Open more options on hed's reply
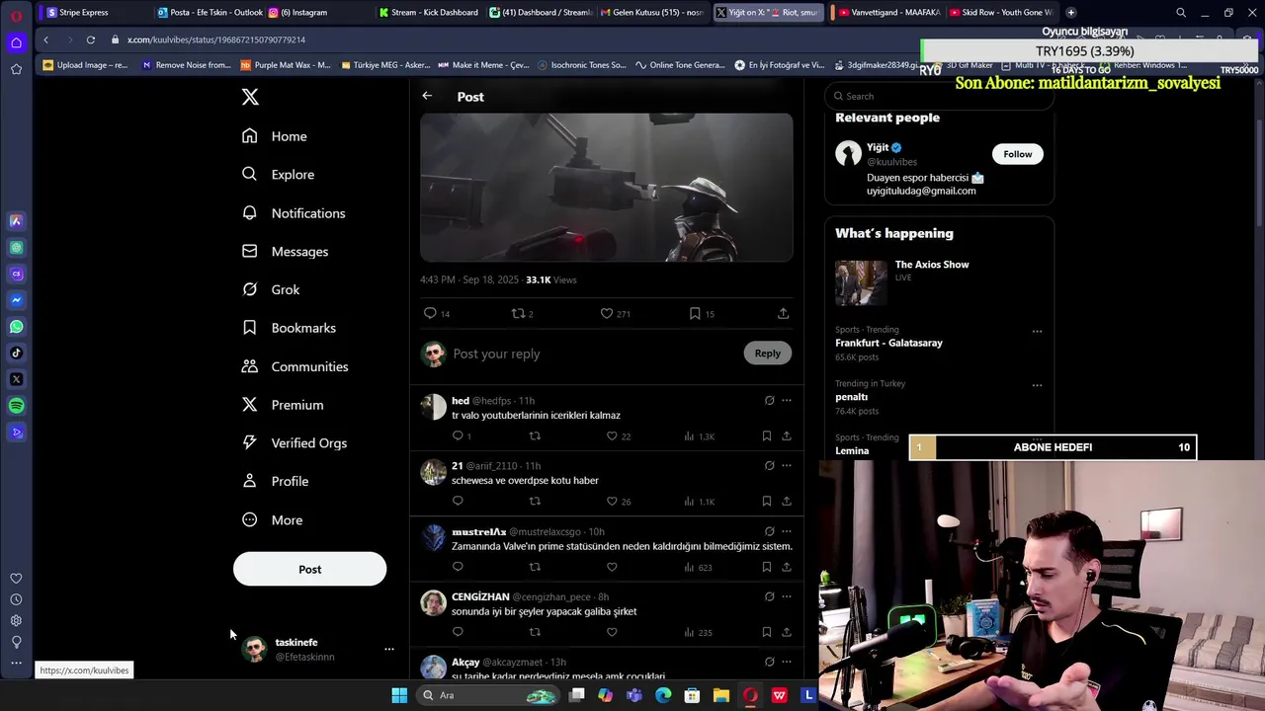 (787, 400)
